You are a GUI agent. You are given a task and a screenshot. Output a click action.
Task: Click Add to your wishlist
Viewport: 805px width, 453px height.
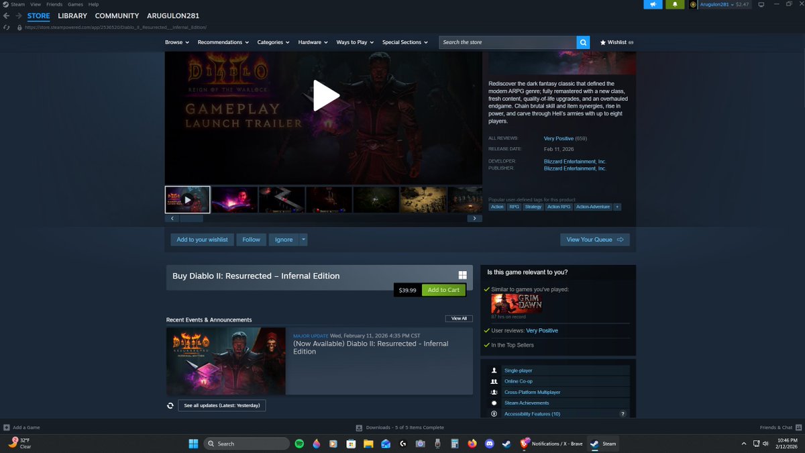202,240
